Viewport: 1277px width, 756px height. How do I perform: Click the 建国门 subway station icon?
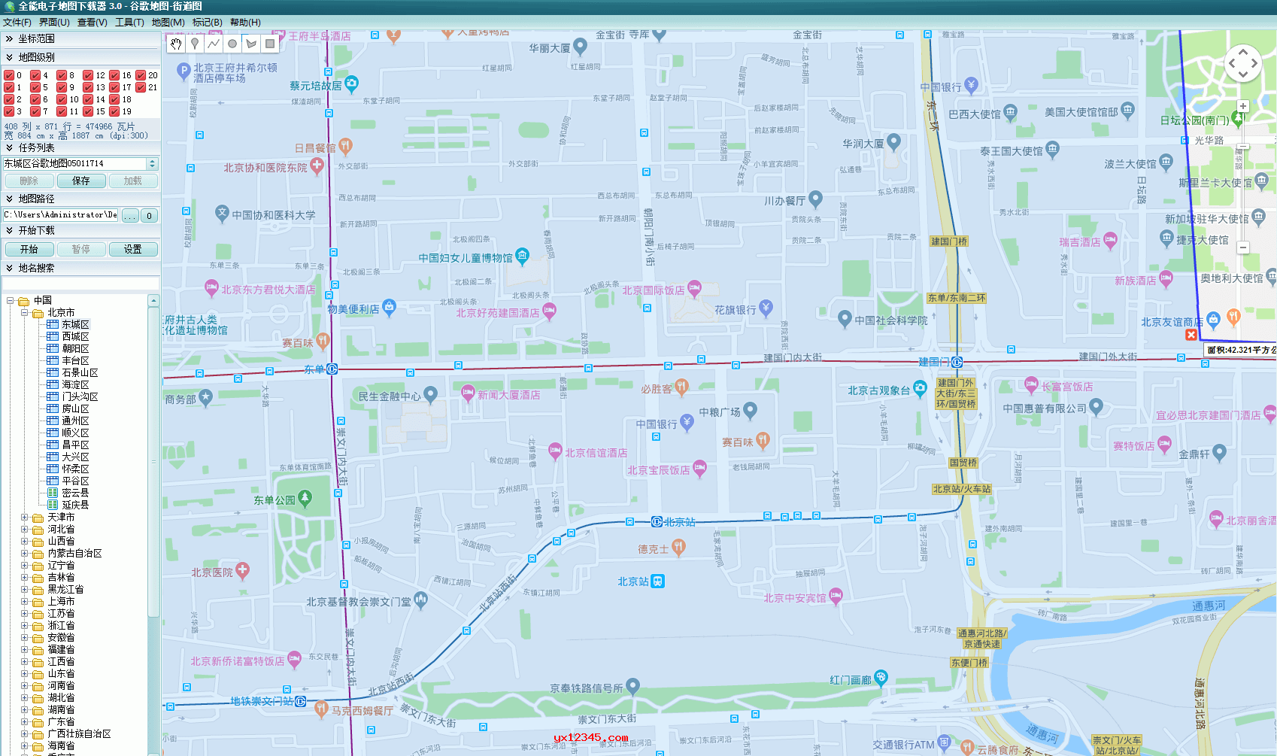coord(957,362)
